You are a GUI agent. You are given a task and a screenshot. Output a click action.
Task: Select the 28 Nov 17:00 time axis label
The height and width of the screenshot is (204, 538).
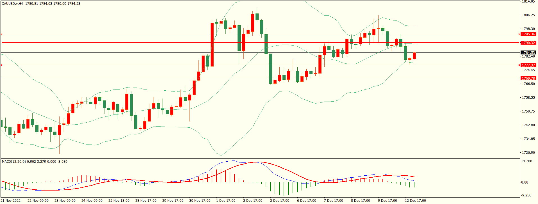click(x=146, y=201)
